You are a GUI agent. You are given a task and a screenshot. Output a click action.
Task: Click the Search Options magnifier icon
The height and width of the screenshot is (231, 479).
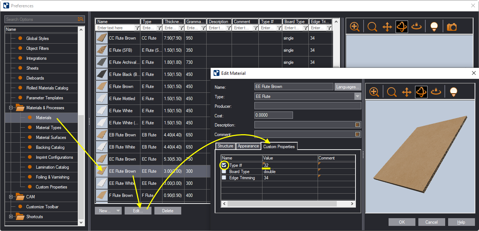pos(81,19)
